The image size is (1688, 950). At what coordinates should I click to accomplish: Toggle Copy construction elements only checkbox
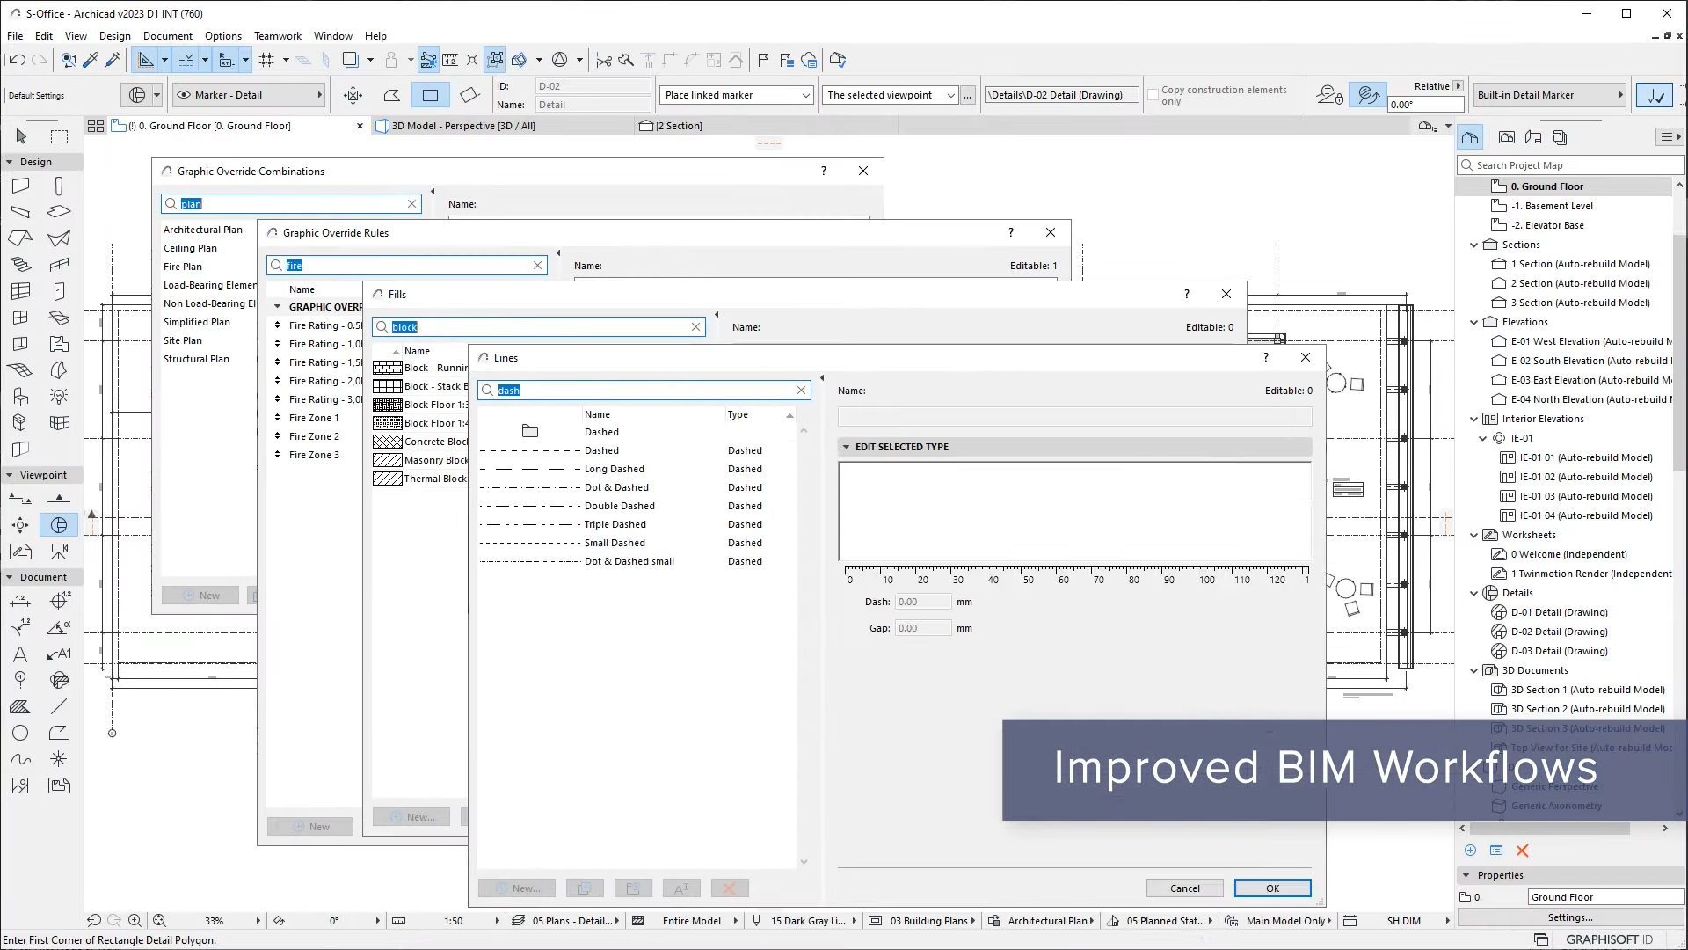(1153, 95)
